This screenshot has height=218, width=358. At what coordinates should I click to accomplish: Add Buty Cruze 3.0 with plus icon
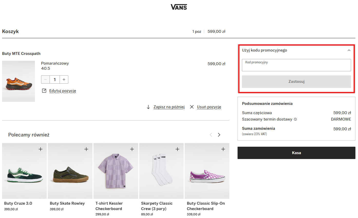(41, 149)
